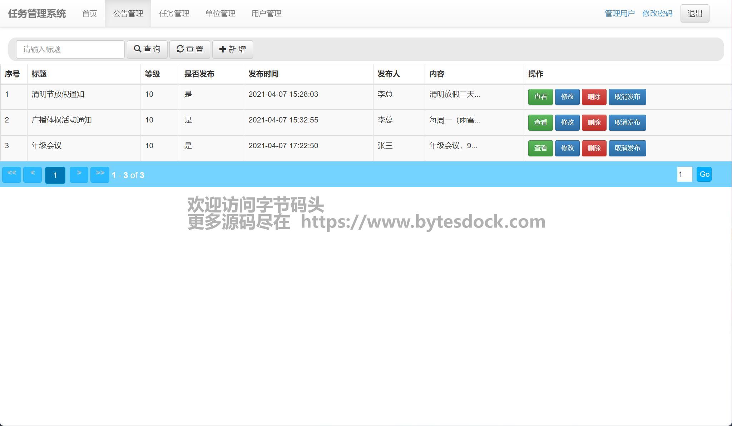Go to first page with << arrow
The height and width of the screenshot is (426, 732).
(12, 175)
